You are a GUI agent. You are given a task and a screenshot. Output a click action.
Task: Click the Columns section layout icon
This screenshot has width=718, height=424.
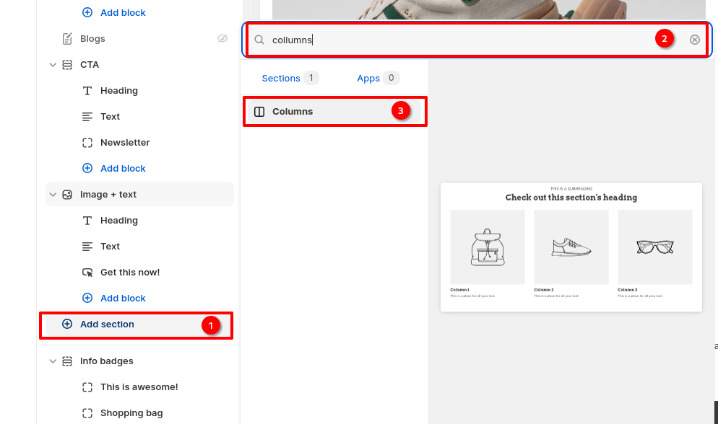point(260,112)
